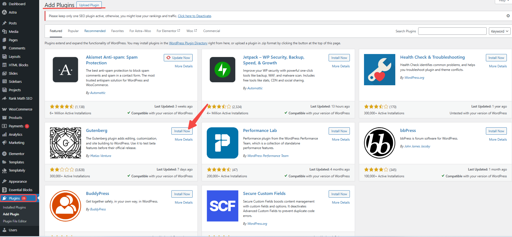The image size is (512, 237).
Task: Install the Gutenberg plugin now
Action: point(182,131)
